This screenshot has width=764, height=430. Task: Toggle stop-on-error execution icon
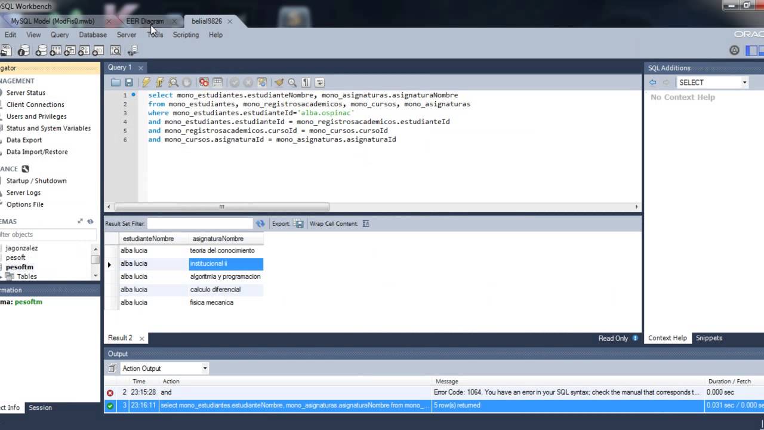tap(204, 82)
